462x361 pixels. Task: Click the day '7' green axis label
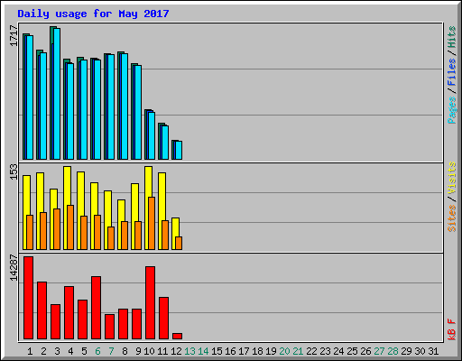point(111,351)
